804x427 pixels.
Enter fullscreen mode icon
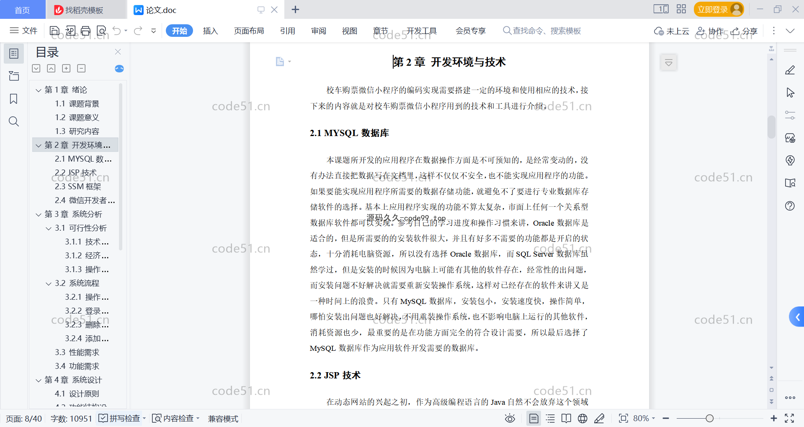(789, 418)
